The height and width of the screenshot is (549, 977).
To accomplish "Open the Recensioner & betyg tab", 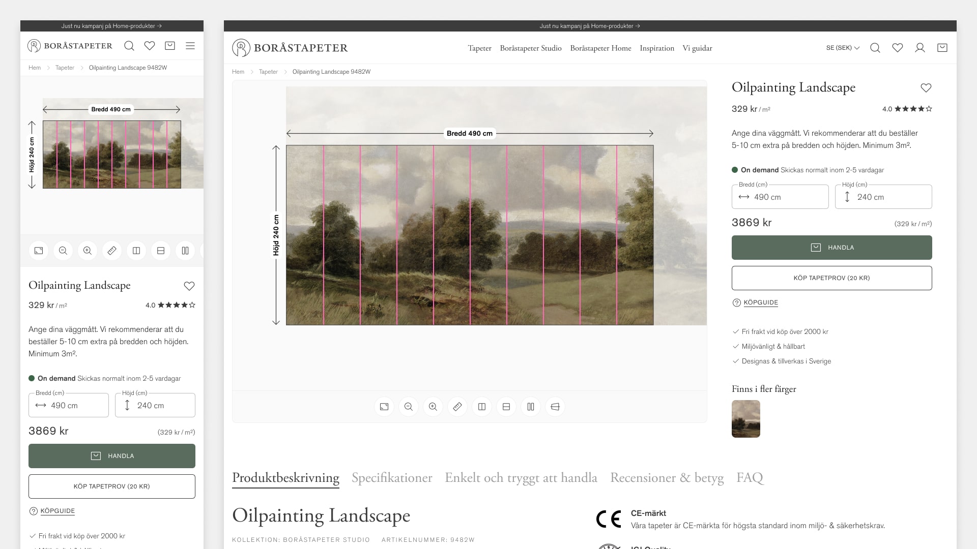I will [x=666, y=478].
